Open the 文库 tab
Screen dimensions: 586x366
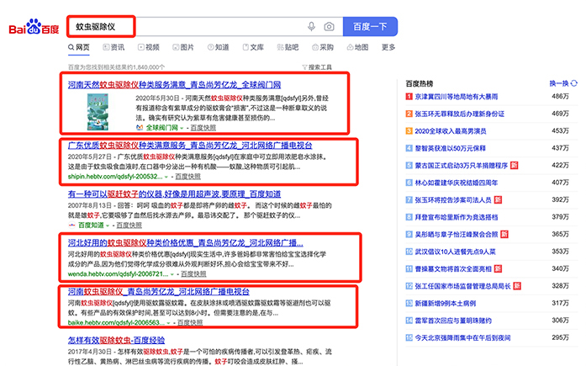pos(253,47)
